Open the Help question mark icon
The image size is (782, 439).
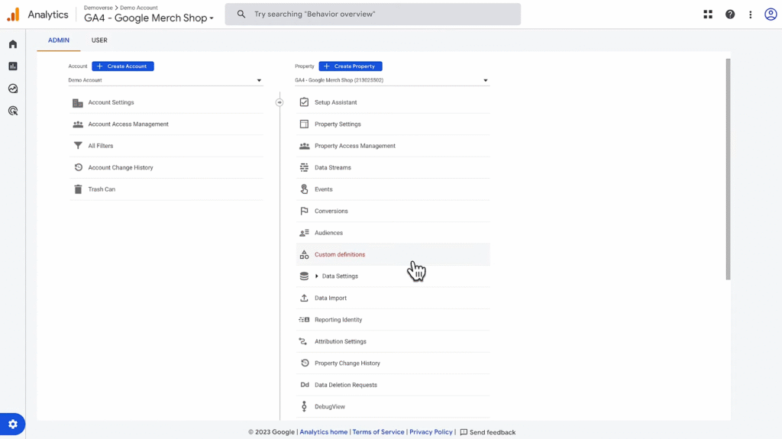(730, 15)
